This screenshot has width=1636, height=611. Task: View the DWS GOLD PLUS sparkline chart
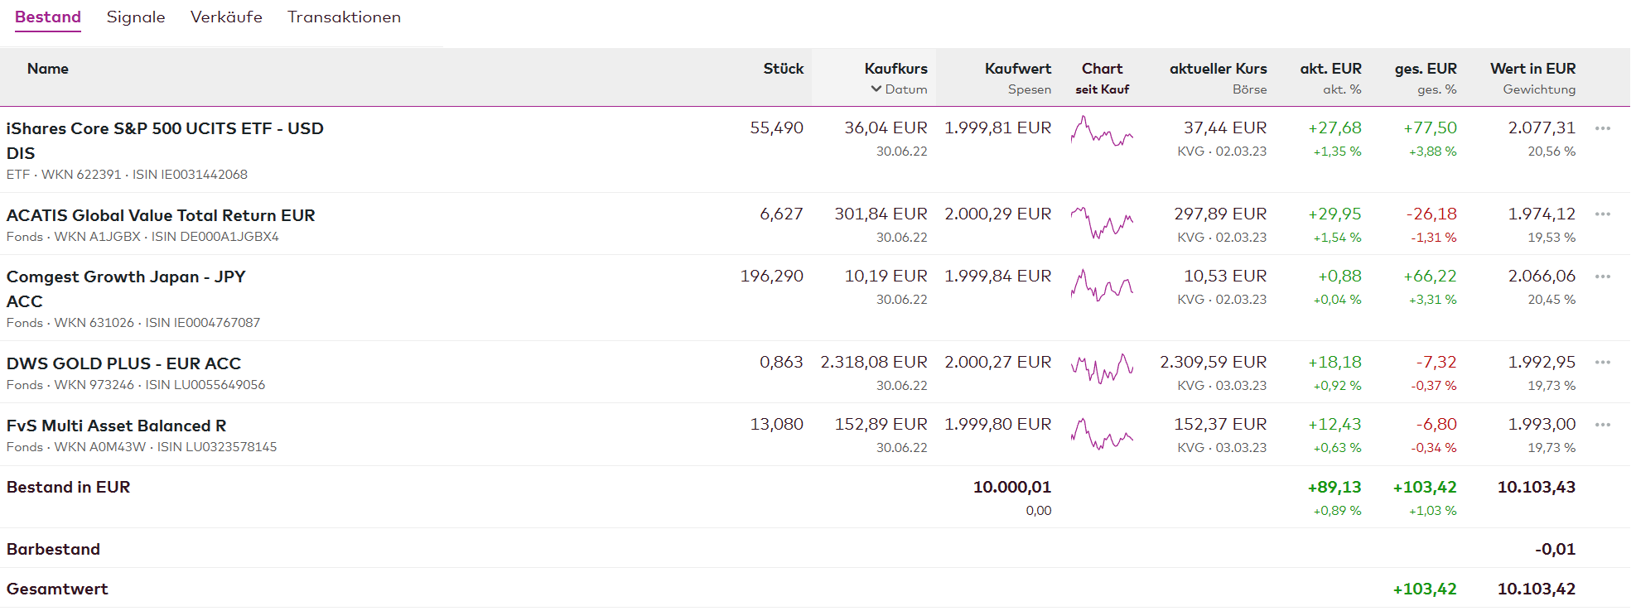click(1102, 368)
